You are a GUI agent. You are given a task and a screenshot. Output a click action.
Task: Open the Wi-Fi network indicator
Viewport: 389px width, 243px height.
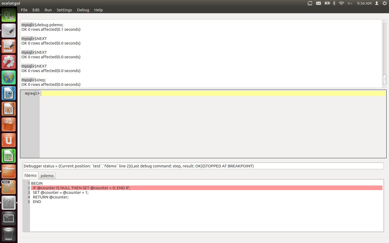(341, 3)
